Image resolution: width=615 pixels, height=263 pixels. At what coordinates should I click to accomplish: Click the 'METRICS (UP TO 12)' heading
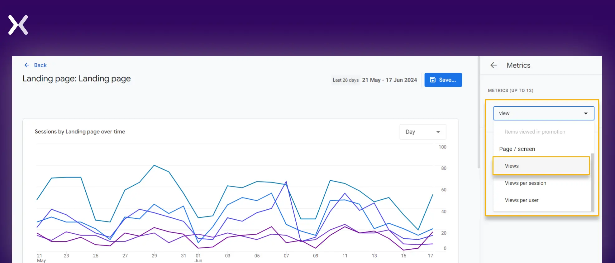[x=511, y=90]
